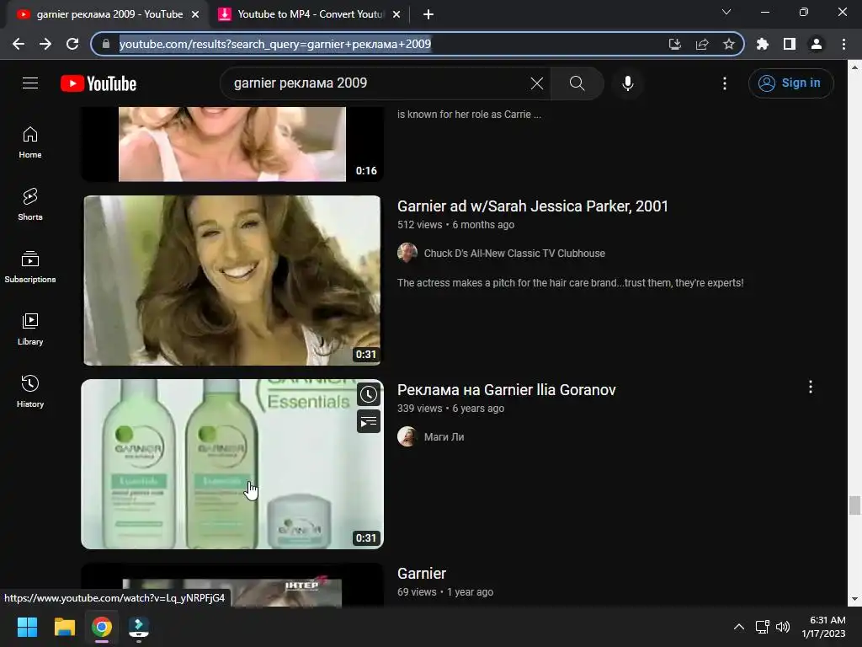862x647 pixels.
Task: Open Home in the sidebar
Action: pos(30,142)
